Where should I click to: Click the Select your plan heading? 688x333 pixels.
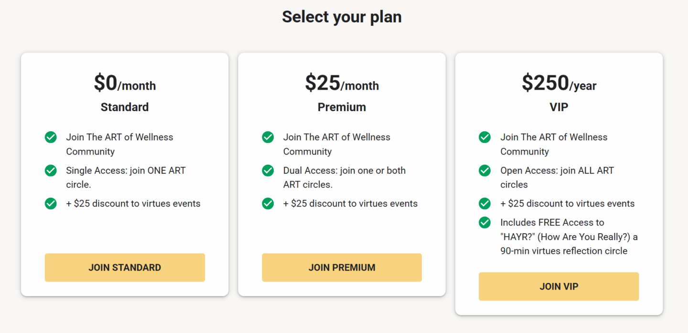(342, 17)
